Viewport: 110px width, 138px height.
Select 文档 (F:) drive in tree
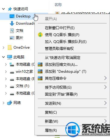point(22,86)
